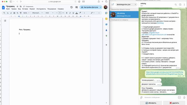Screen dimensions: 187x105
Task: Add side panel add-on plus icon
Action: [x=106, y=45]
